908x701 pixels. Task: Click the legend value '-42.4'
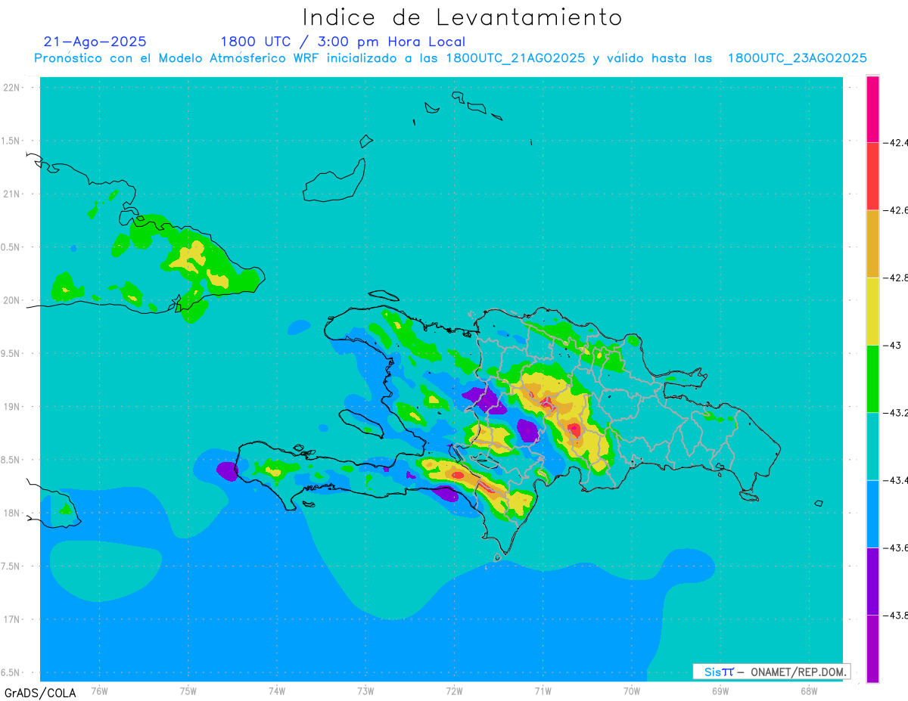point(897,142)
